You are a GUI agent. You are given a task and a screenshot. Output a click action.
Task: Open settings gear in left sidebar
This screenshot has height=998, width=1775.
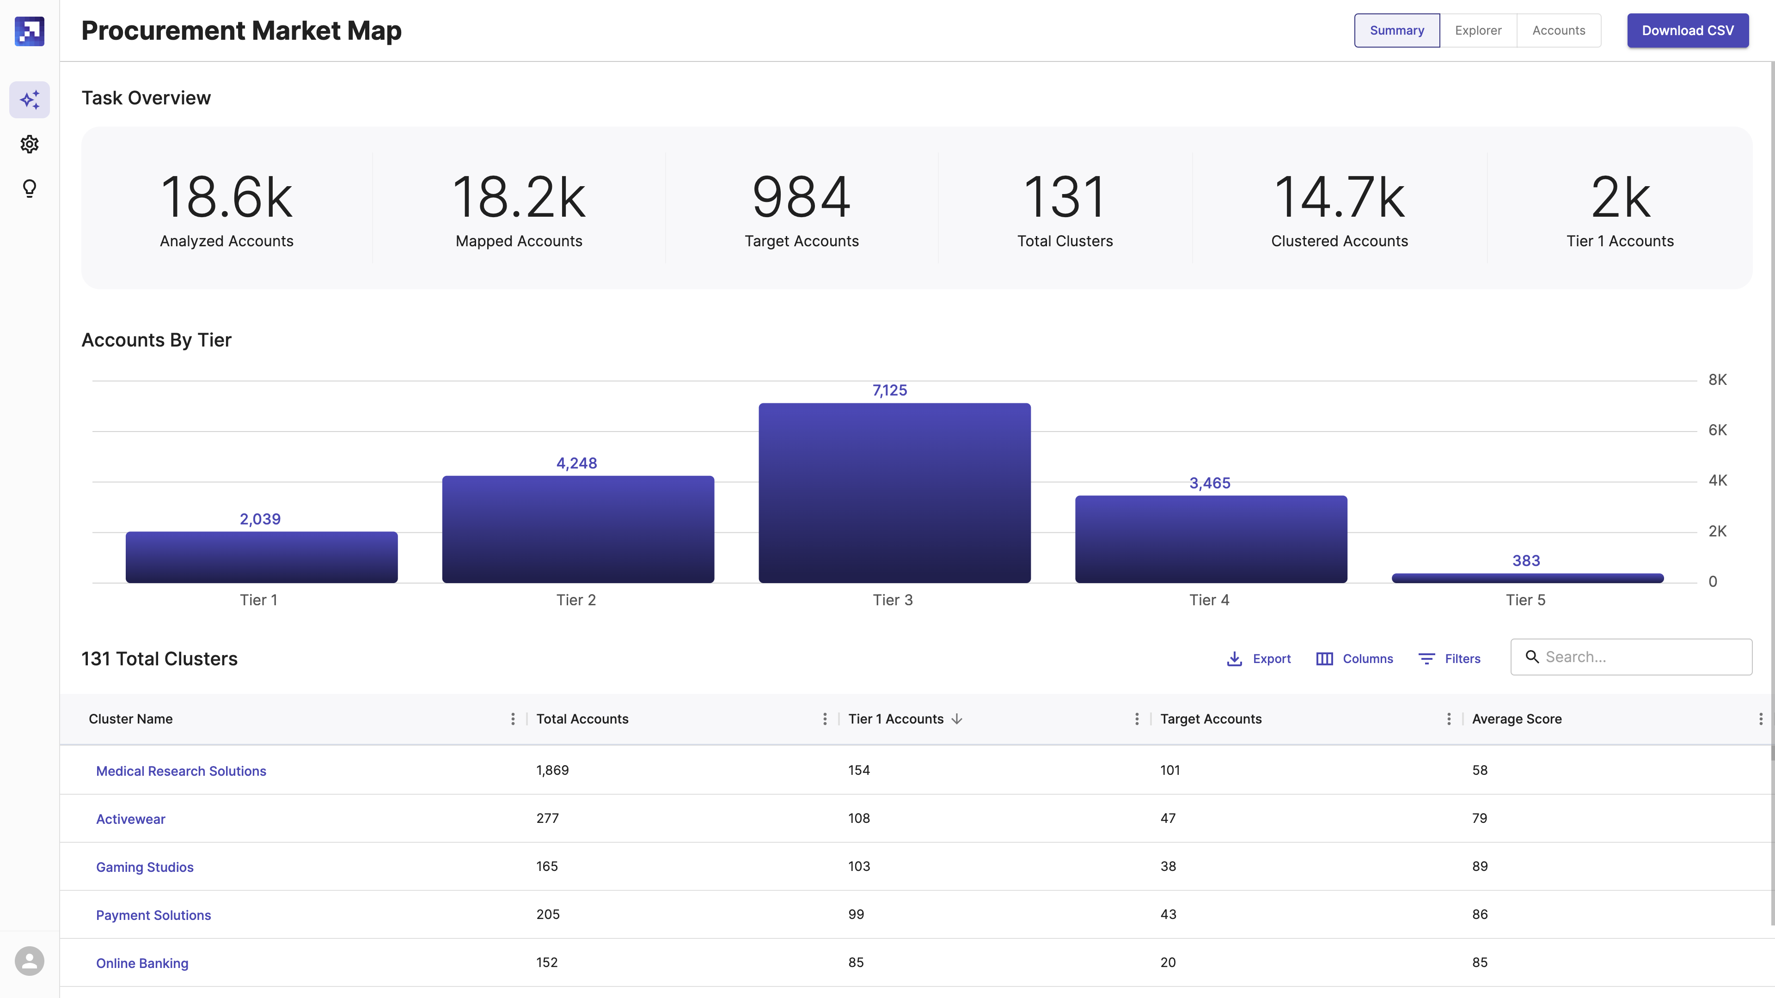click(30, 144)
